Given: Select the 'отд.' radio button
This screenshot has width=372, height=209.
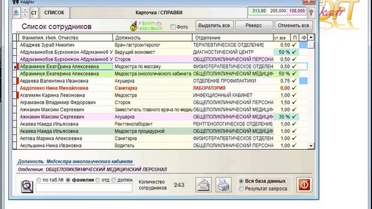Looking at the screenshot, I should [98, 180].
